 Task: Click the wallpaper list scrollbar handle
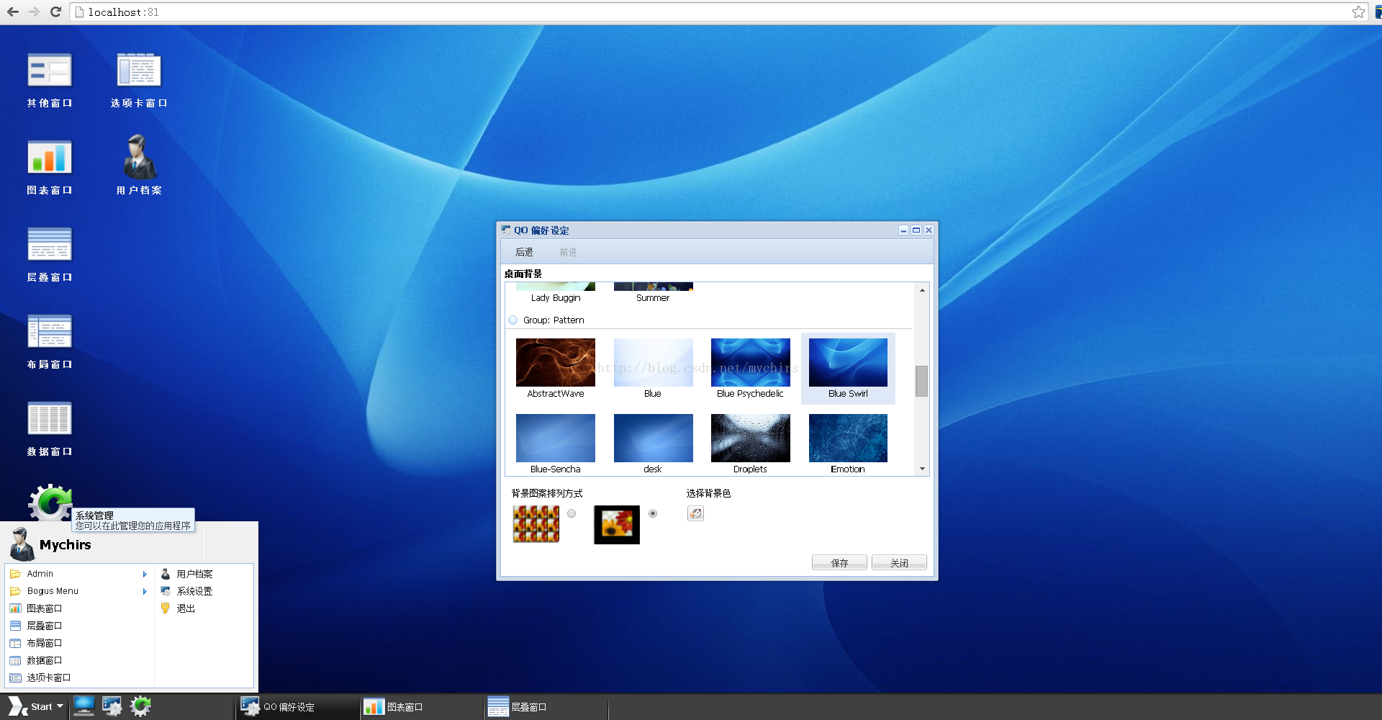coord(922,381)
